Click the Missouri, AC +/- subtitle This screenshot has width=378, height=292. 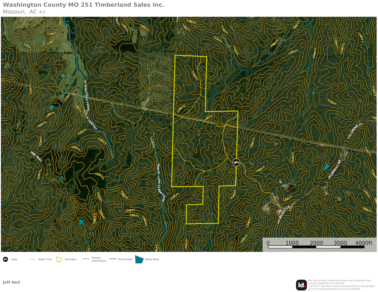[x=25, y=12]
